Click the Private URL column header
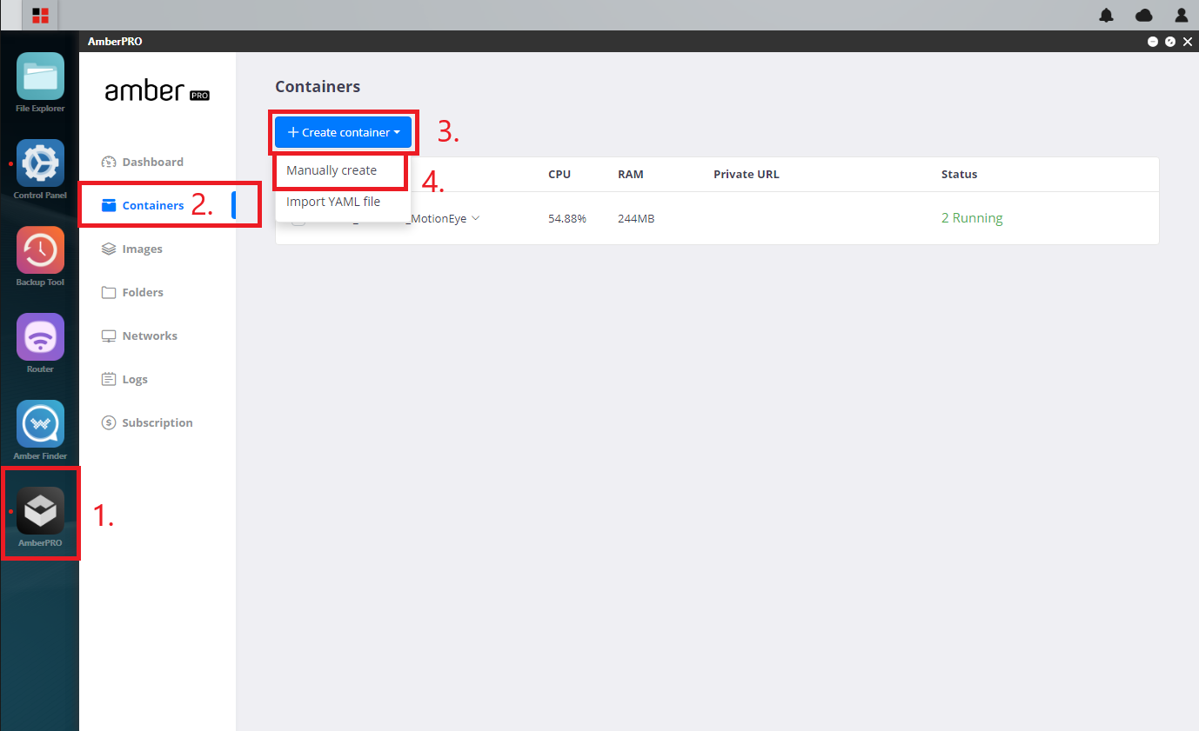The height and width of the screenshot is (731, 1199). tap(747, 174)
